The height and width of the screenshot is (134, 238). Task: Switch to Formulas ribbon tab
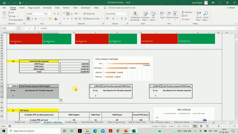pyautogui.click(x=47, y=7)
